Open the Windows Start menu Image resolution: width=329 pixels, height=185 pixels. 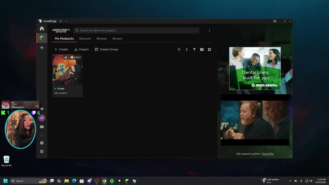pos(5,181)
